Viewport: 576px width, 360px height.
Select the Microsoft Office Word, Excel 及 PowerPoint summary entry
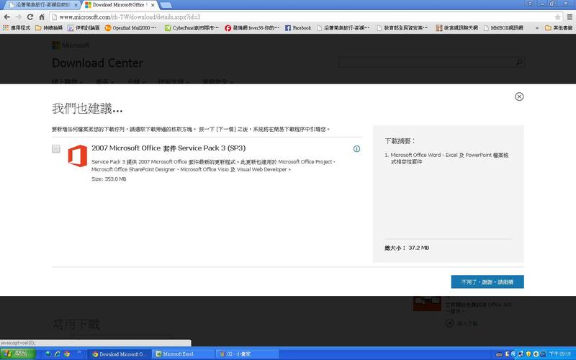click(x=446, y=158)
